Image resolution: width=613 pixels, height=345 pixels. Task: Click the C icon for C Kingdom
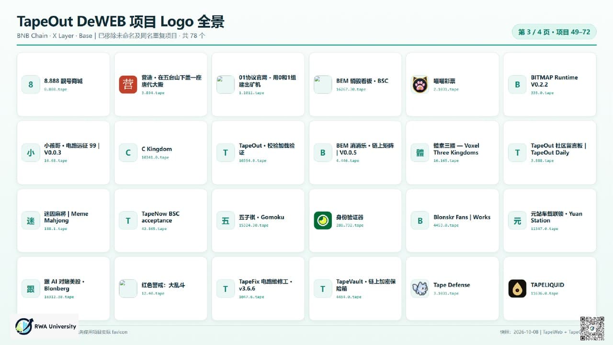tap(128, 153)
